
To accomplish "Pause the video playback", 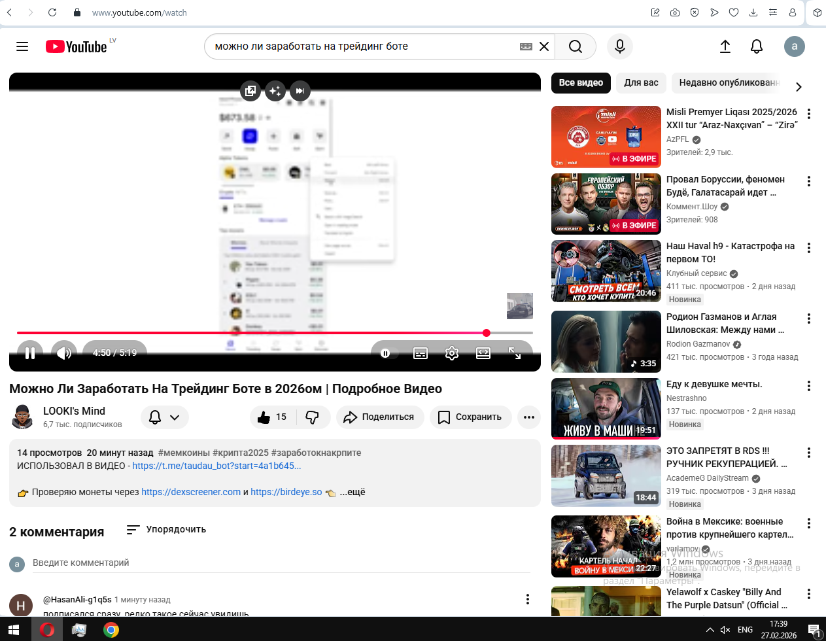I will coord(29,353).
